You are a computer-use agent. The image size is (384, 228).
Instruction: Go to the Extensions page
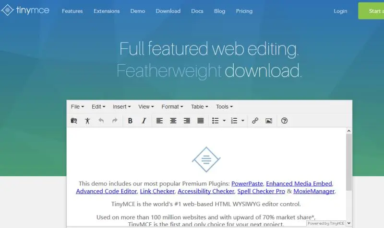point(107,11)
